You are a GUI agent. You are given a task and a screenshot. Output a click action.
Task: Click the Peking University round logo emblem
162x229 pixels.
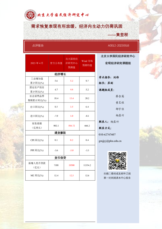click(x=30, y=15)
